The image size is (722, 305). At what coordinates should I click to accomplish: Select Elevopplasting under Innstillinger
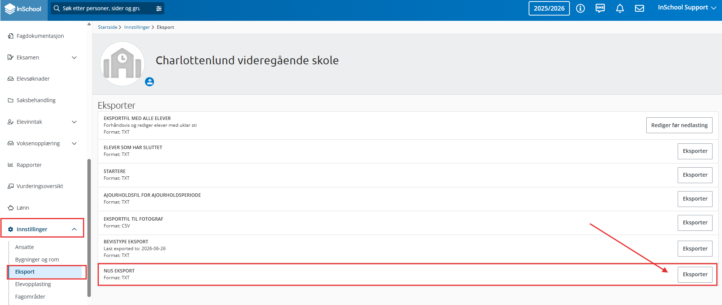[33, 284]
